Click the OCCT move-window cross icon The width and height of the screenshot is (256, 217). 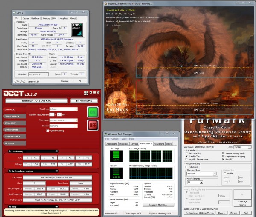pyautogui.click(x=86, y=93)
